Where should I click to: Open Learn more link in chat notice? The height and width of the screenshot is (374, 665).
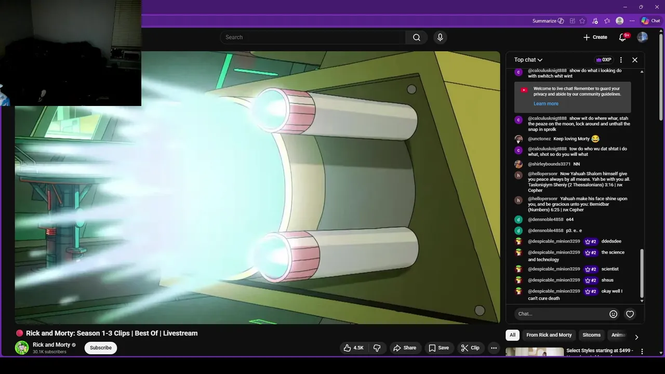tap(546, 104)
